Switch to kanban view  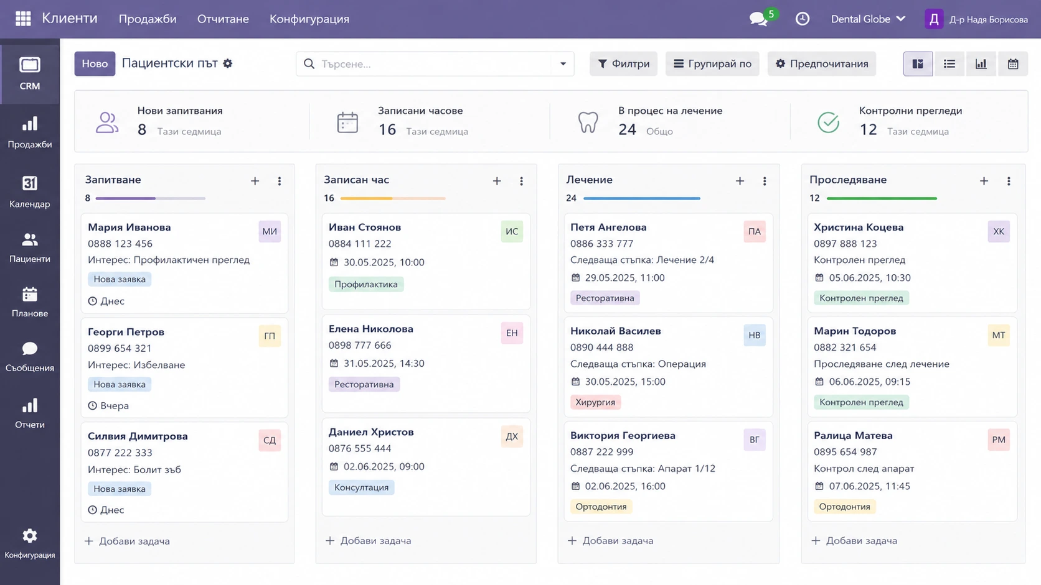click(x=918, y=63)
